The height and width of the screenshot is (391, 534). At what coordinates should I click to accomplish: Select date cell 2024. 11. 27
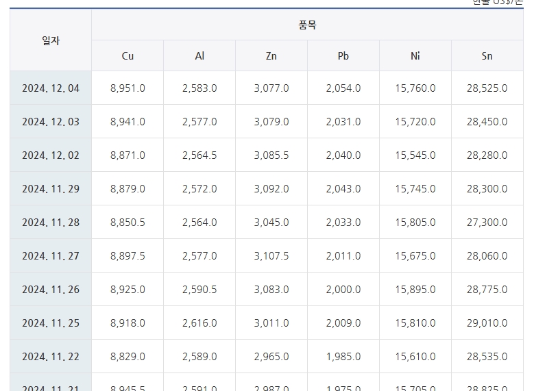[x=51, y=256]
